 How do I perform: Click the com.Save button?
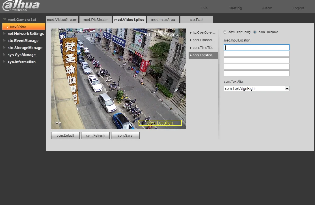point(125,136)
